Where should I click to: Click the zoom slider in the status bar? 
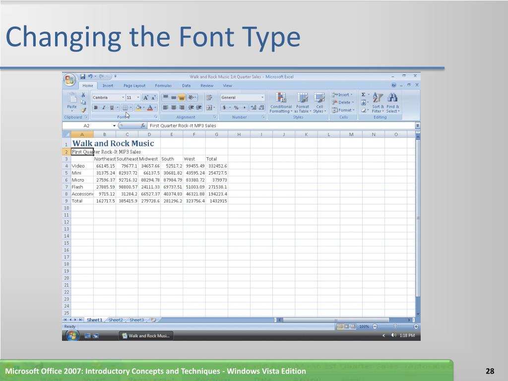[395, 326]
